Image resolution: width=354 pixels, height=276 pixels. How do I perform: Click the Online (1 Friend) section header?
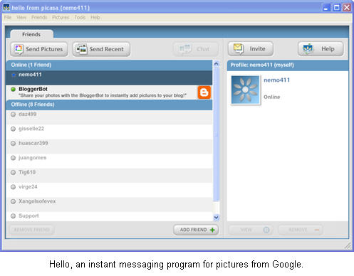[109, 65]
